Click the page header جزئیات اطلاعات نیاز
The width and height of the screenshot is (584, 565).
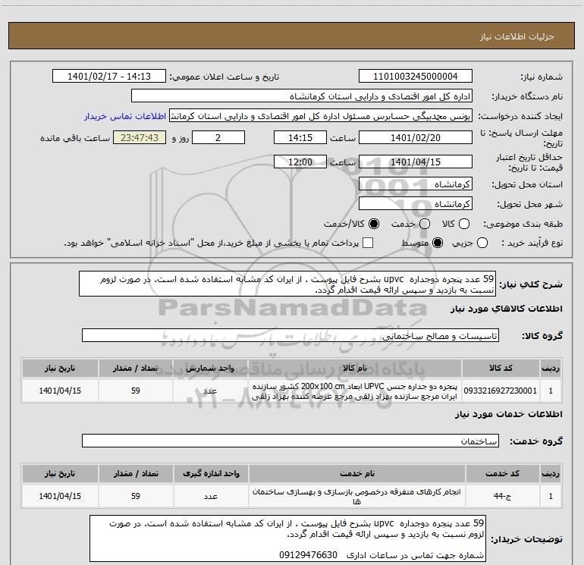tap(517, 36)
